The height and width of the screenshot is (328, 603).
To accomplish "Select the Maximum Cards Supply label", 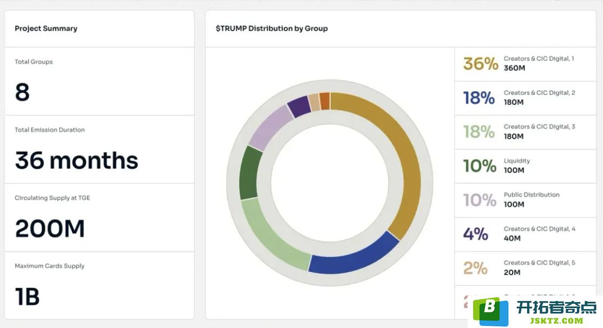I will [49, 266].
